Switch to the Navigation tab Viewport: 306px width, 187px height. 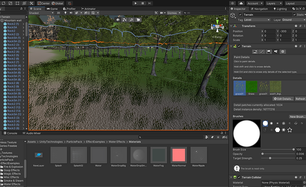pyautogui.click(x=259, y=9)
